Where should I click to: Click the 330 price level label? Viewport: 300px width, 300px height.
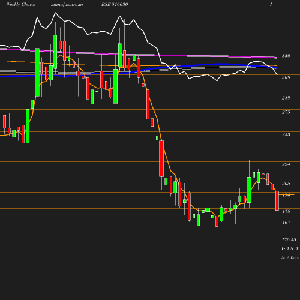286,56
